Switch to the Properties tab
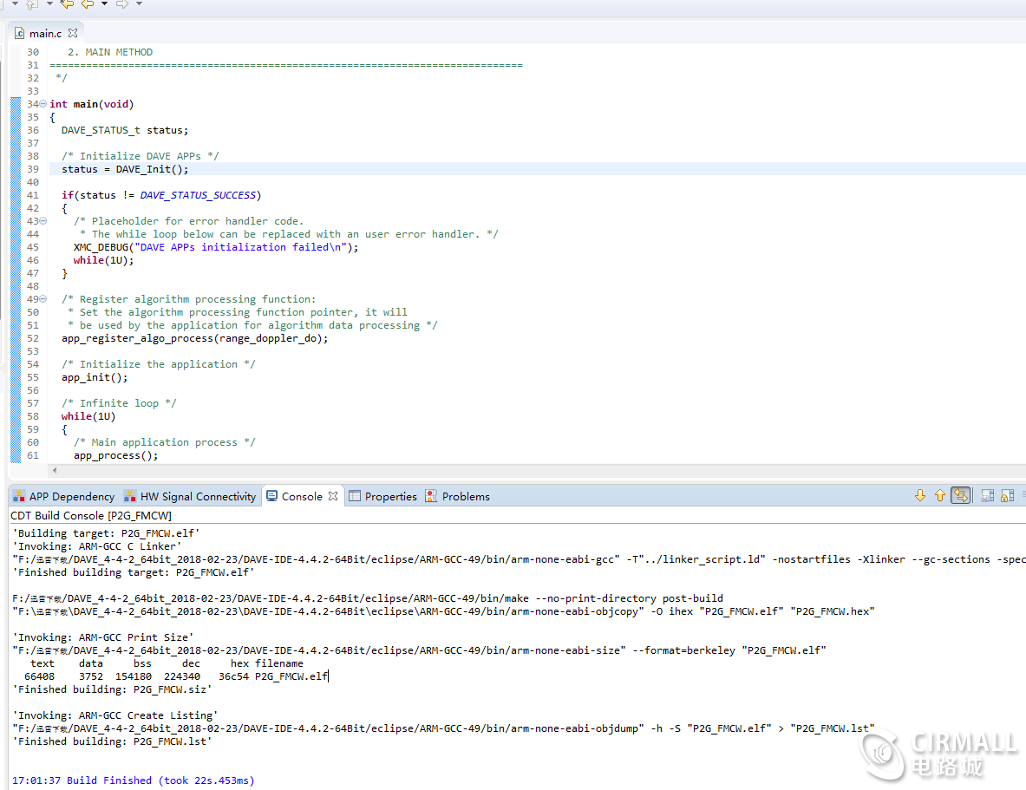 pos(382,497)
